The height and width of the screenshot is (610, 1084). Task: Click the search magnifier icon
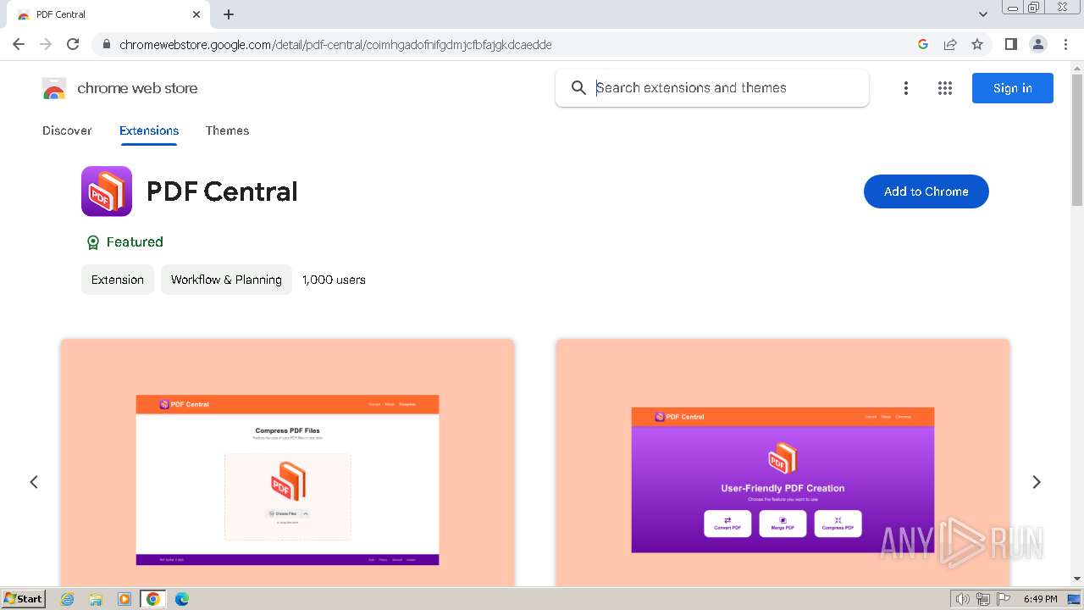(x=578, y=88)
